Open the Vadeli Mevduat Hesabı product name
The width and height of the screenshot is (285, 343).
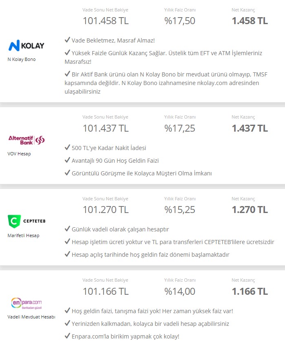pyautogui.click(x=31, y=317)
